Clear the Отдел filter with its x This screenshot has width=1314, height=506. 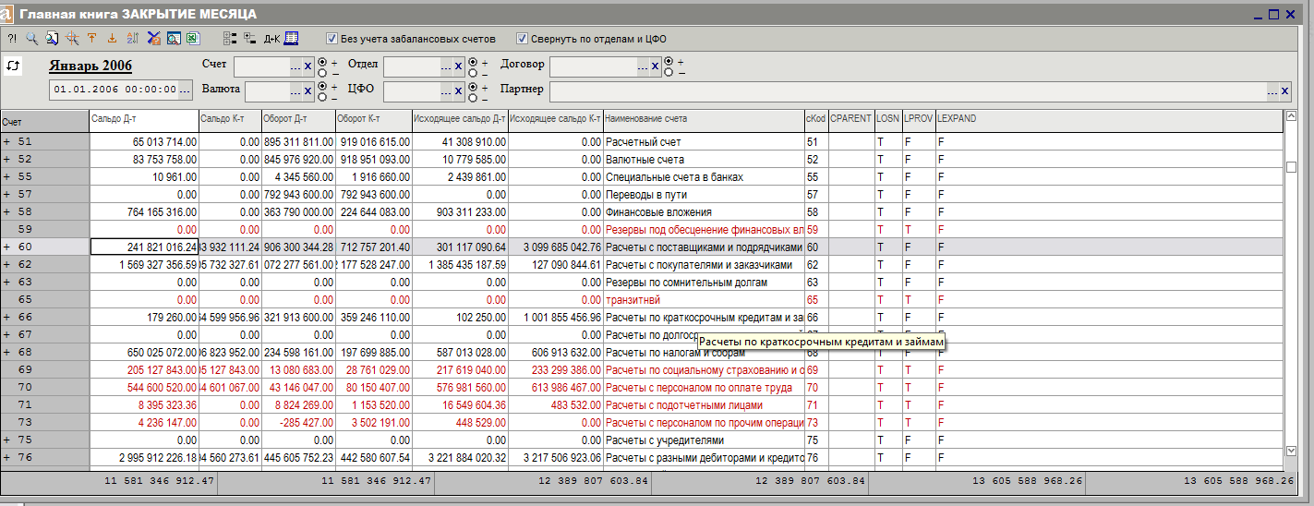(x=458, y=66)
